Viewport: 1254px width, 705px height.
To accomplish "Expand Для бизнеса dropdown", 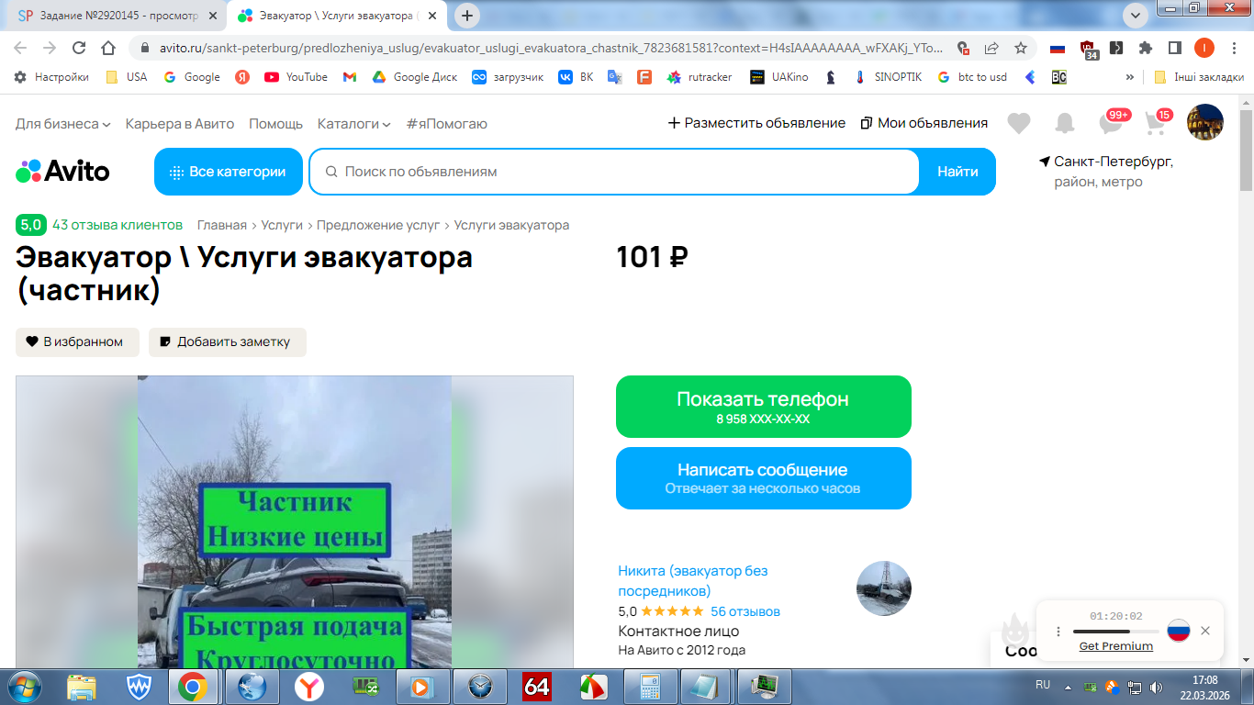I will tap(63, 123).
